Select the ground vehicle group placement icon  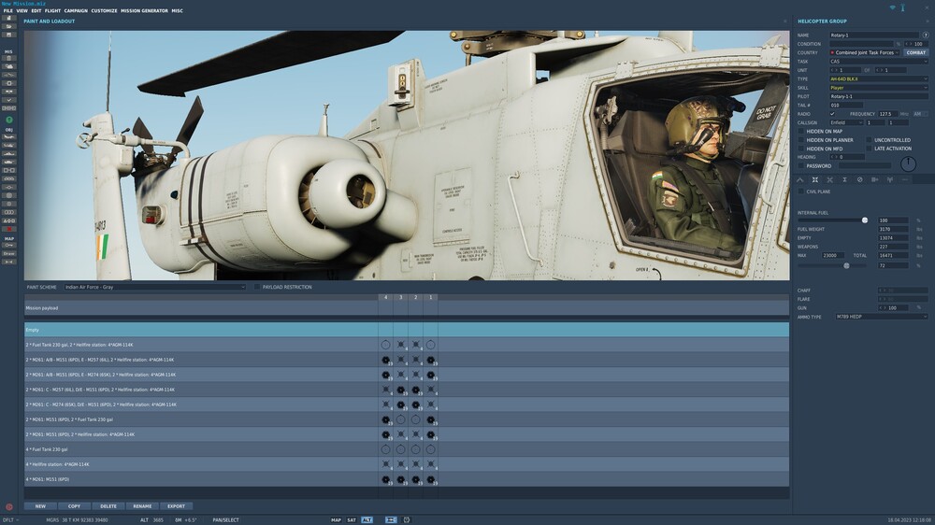click(x=9, y=163)
